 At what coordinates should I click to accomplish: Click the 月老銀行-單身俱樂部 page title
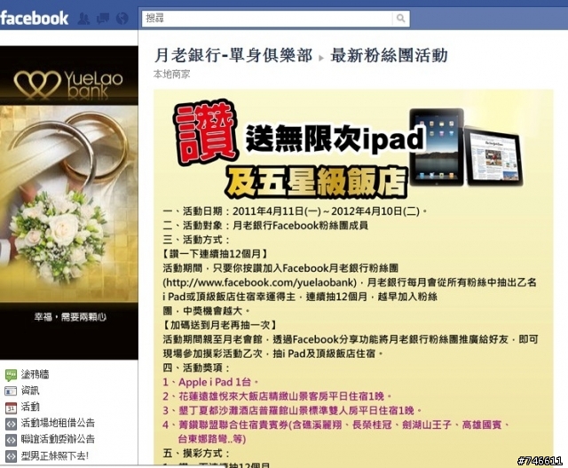[233, 55]
